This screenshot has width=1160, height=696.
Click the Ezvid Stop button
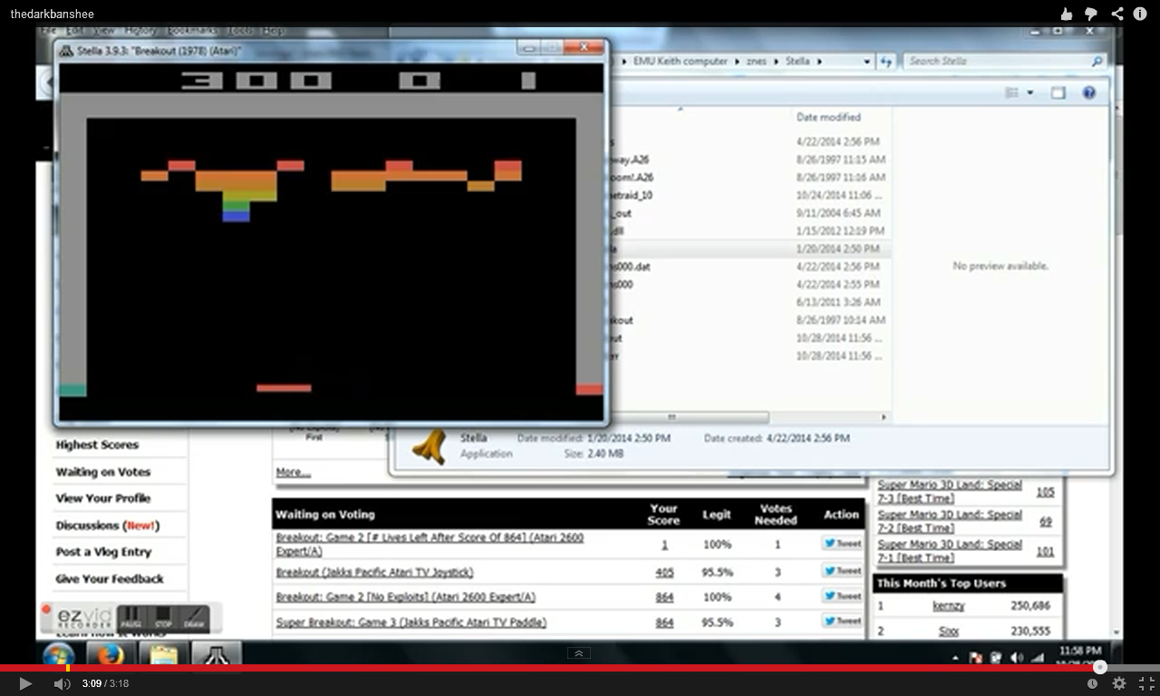(x=163, y=619)
